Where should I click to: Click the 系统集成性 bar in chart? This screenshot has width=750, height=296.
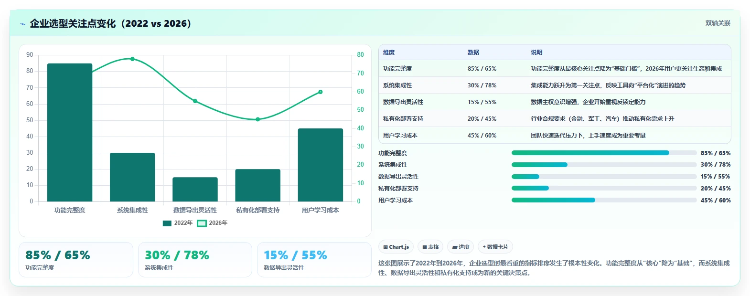click(x=132, y=177)
